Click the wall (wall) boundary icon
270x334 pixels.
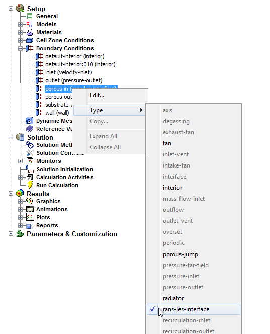[x=39, y=113]
